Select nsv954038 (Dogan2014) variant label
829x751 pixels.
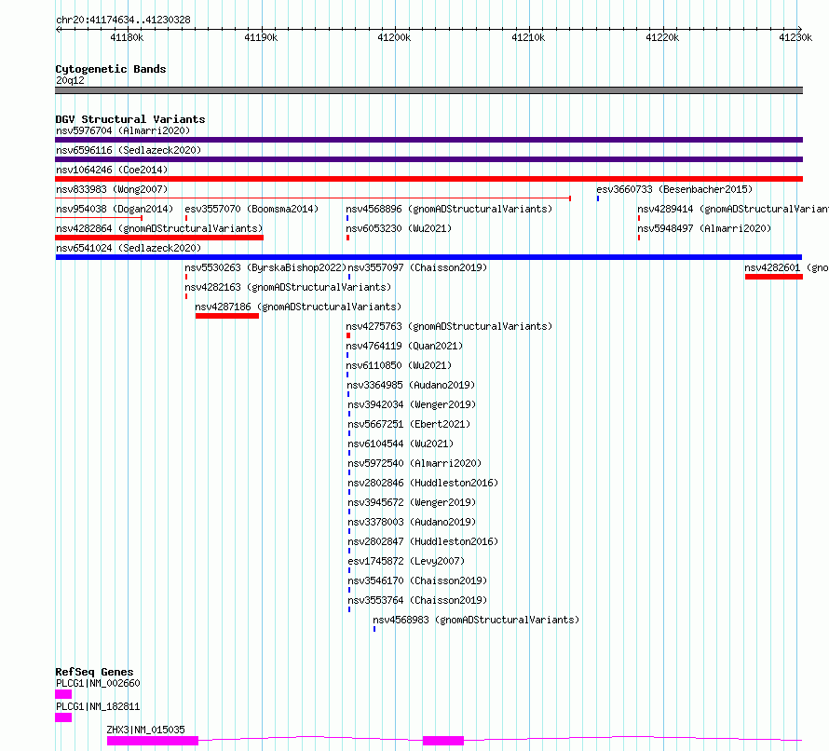(x=115, y=209)
